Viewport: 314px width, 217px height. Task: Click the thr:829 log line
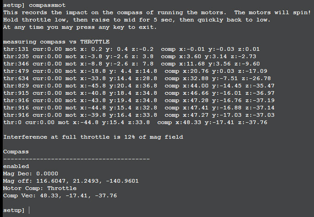pos(139,86)
